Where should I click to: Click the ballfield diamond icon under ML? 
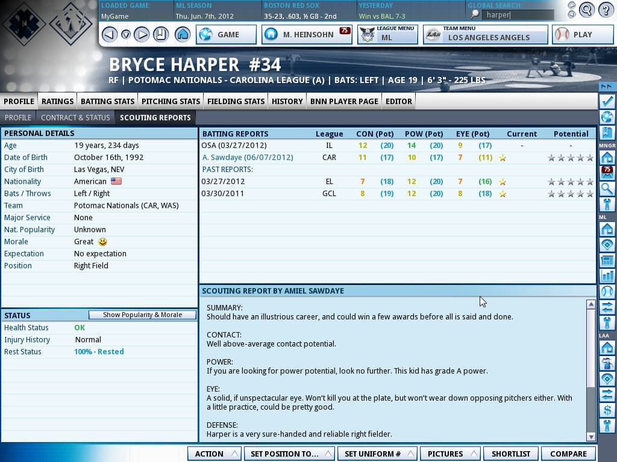pyautogui.click(x=607, y=245)
